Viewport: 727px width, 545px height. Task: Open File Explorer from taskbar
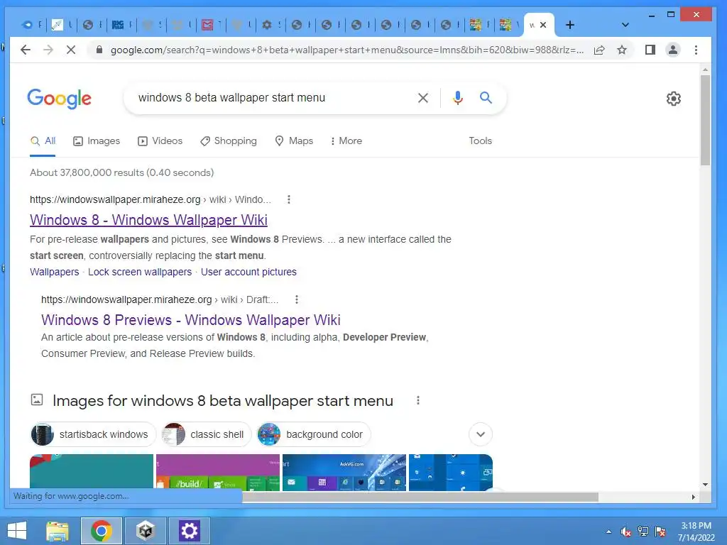58,531
